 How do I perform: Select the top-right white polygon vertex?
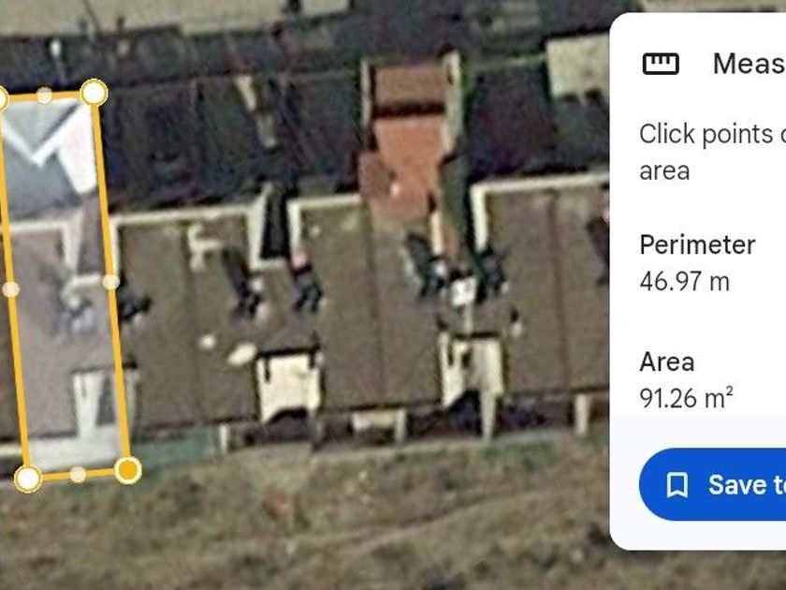(94, 93)
